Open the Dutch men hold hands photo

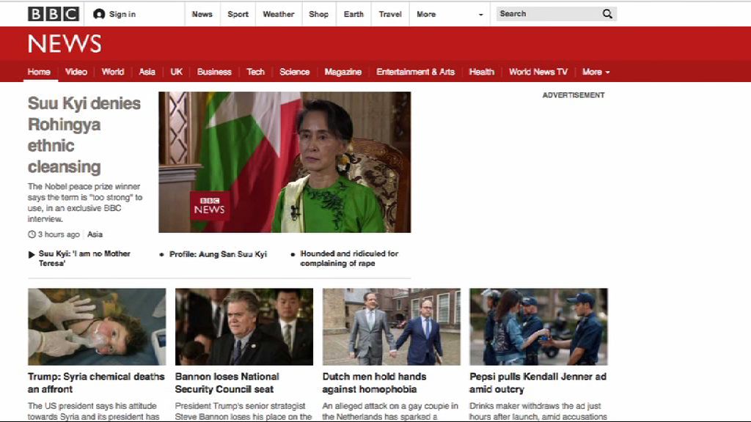392,327
